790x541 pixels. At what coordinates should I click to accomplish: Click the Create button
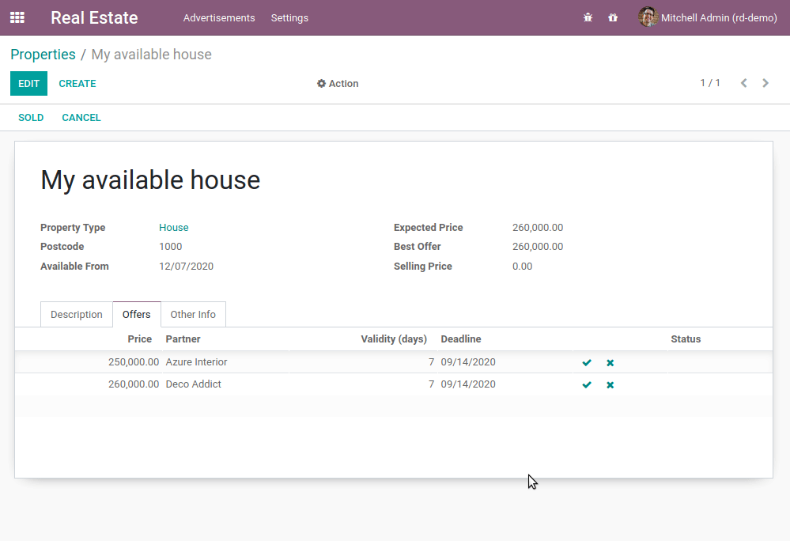tap(77, 84)
